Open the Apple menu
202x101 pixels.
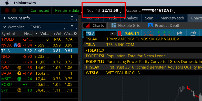point(7,3)
